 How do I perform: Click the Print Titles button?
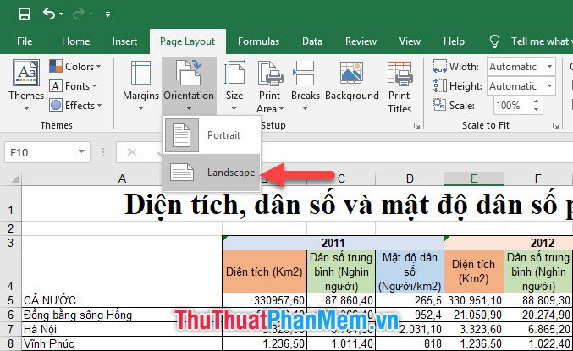(399, 87)
